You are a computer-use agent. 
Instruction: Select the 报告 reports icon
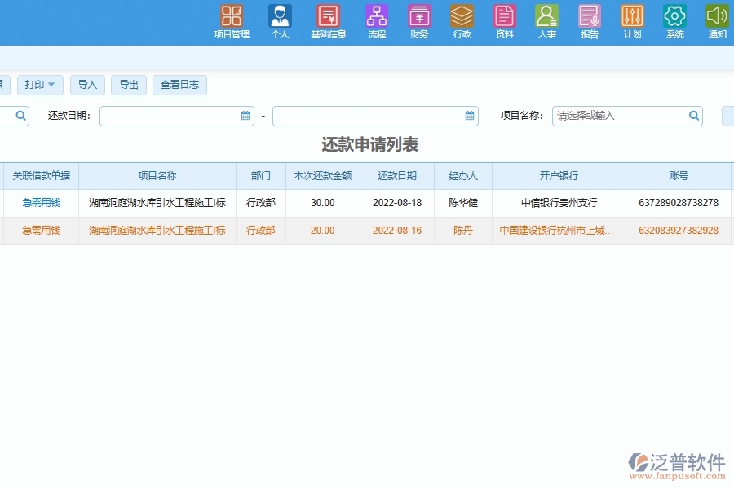tap(589, 22)
